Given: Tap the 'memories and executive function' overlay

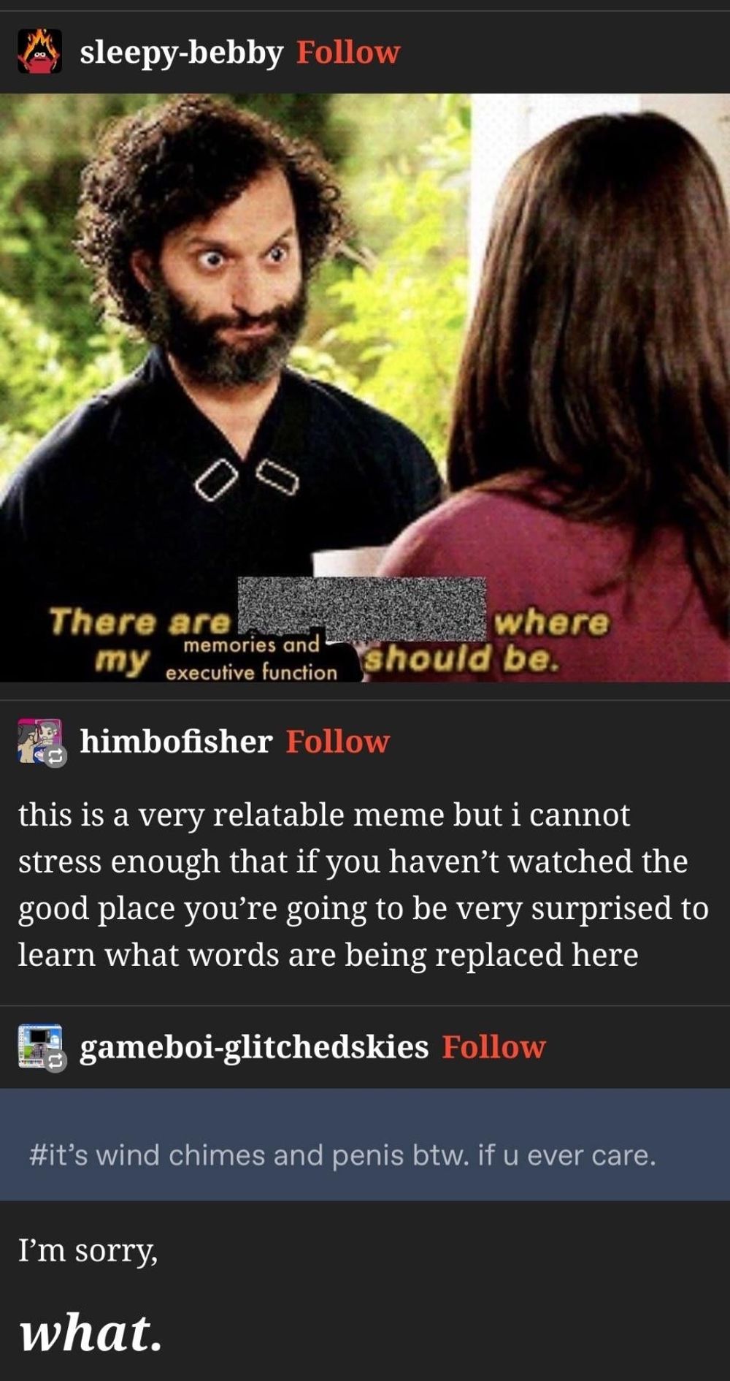Looking at the screenshot, I should tap(252, 658).
